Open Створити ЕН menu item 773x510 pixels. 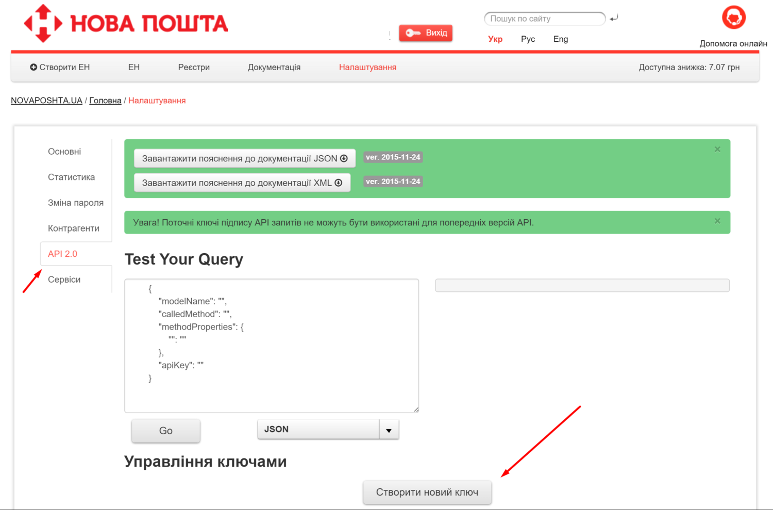tap(60, 67)
